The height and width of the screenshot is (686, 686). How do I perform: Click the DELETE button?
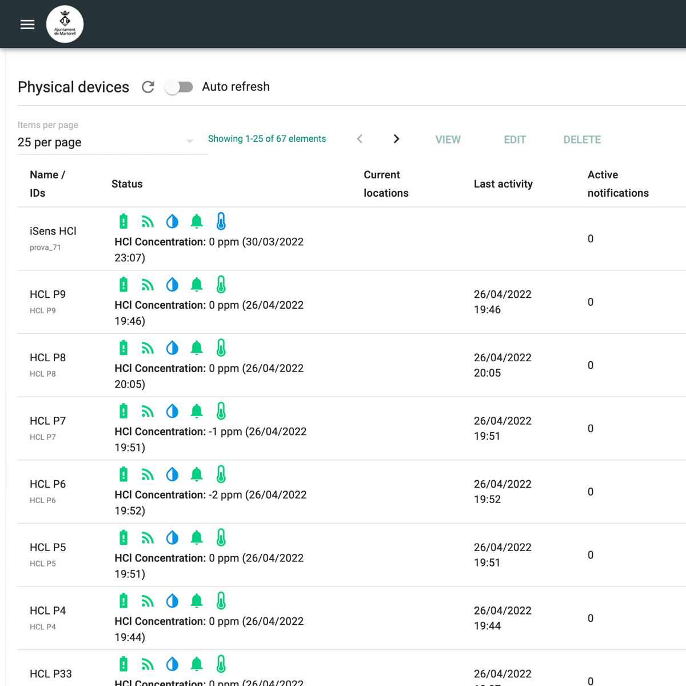(582, 139)
